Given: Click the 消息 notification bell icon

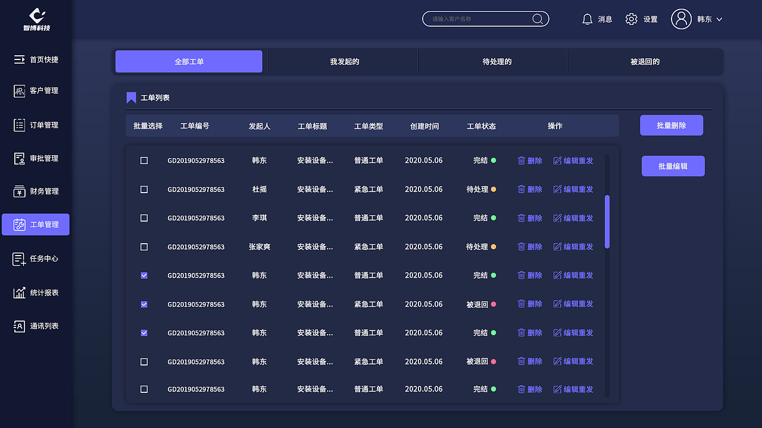Looking at the screenshot, I should pos(588,18).
